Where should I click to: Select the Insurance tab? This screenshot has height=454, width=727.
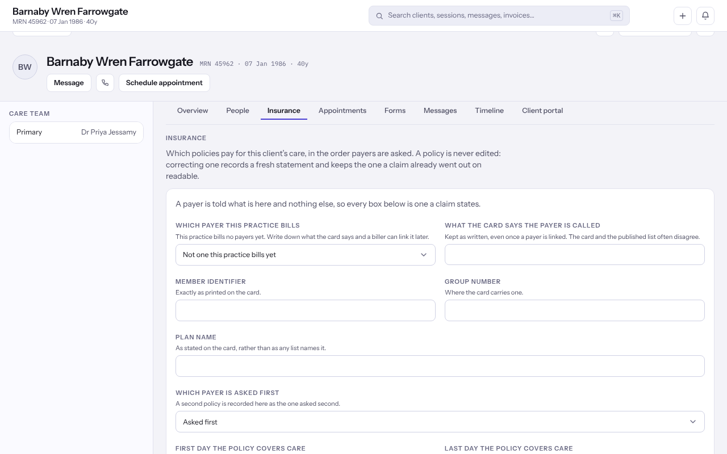tap(284, 111)
